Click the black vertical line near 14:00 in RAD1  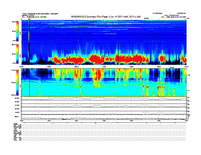click(118, 53)
